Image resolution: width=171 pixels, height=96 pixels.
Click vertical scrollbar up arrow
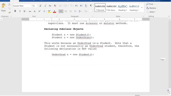tap(170, 19)
